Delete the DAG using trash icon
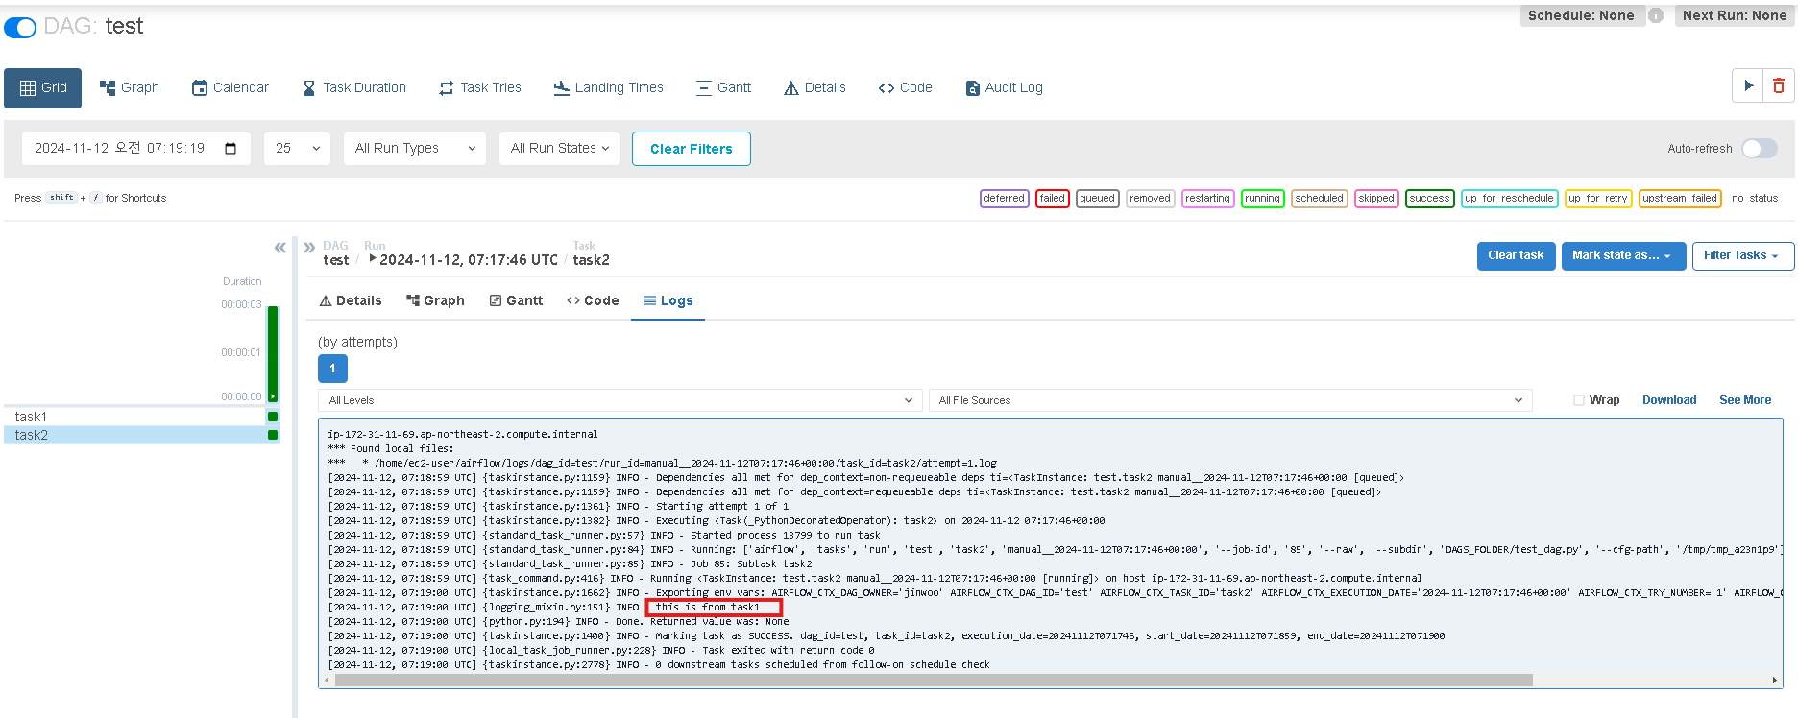The width and height of the screenshot is (1798, 718). coord(1779,86)
